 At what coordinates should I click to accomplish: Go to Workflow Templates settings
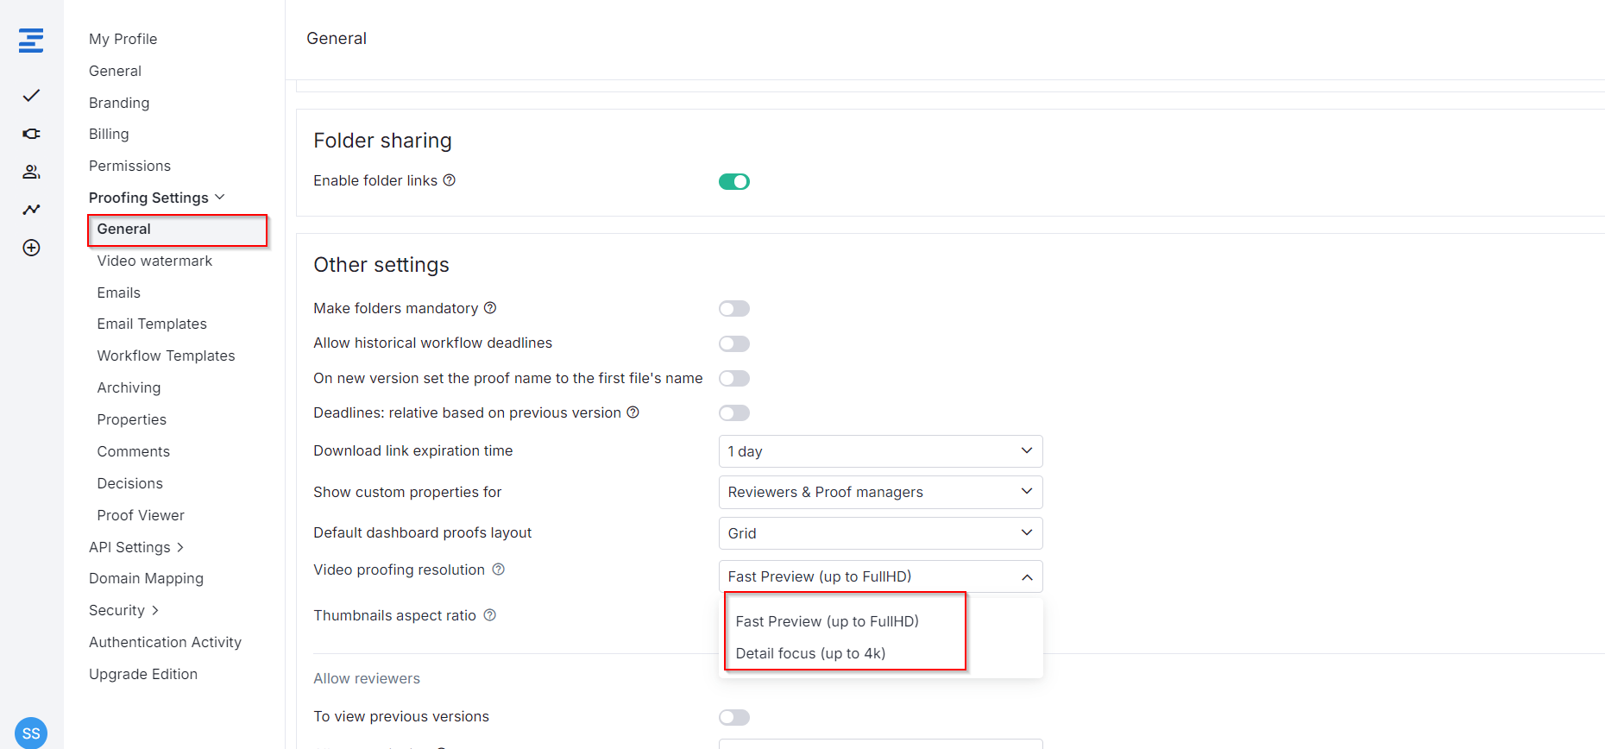(166, 356)
